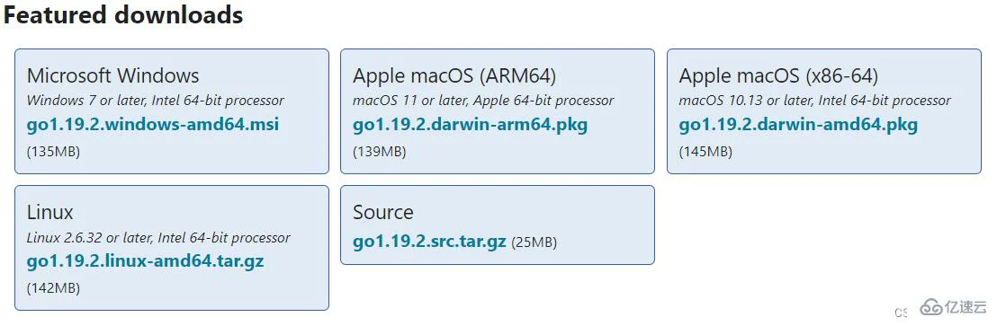
Task: Click the Source card heading
Action: pyautogui.click(x=382, y=212)
